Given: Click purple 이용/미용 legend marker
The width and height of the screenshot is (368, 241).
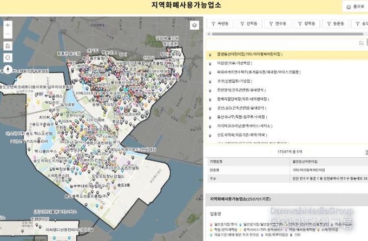Looking at the screenshot, I should pyautogui.click(x=262, y=235).
